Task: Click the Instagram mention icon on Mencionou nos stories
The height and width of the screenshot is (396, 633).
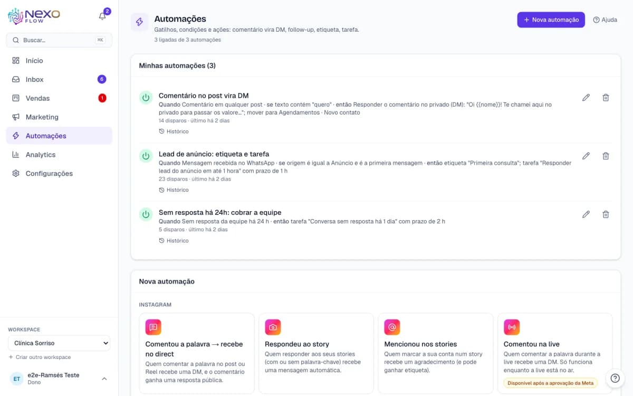Action: tap(392, 327)
